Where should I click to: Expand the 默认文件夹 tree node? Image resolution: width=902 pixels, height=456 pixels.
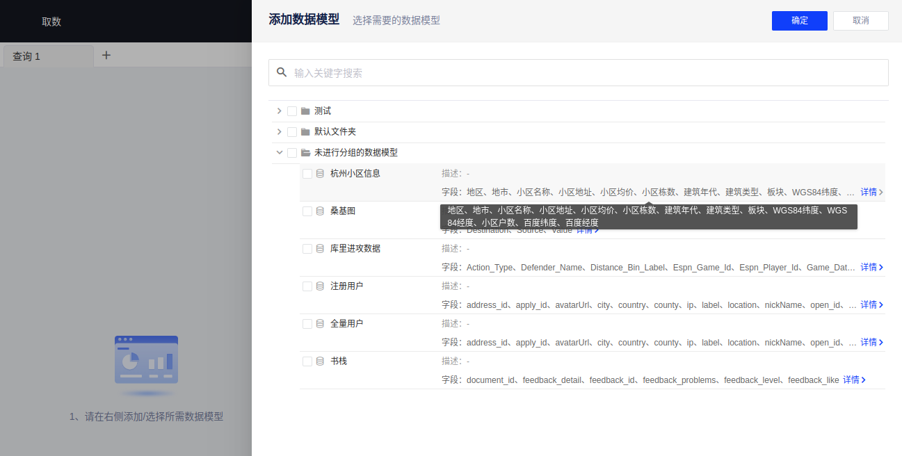[280, 132]
